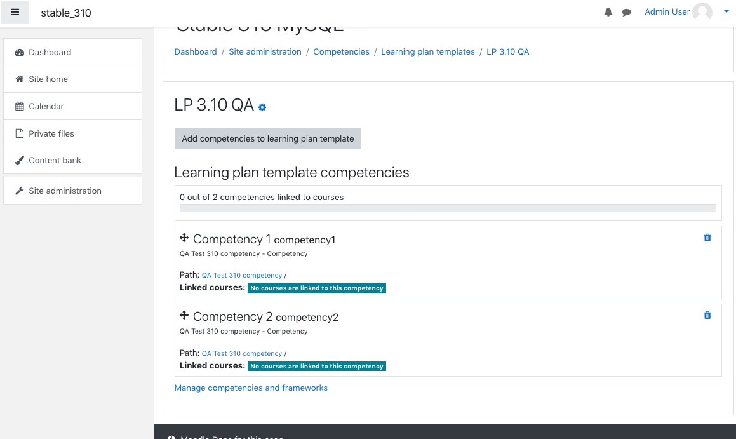Delete Competency 1 with its trash icon

(x=707, y=238)
